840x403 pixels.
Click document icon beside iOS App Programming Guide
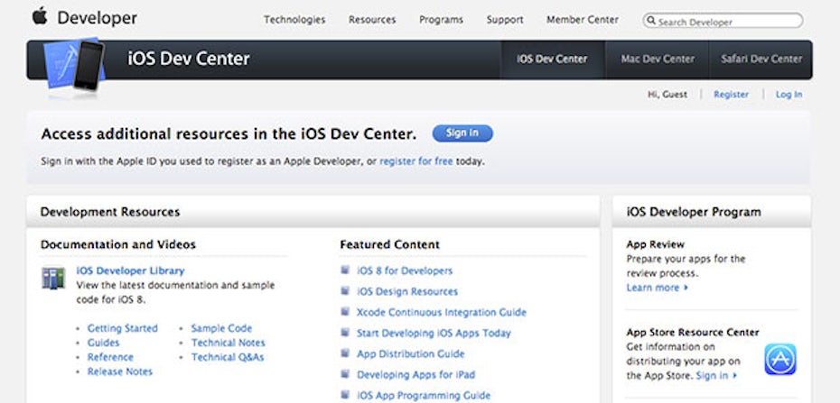pyautogui.click(x=346, y=395)
